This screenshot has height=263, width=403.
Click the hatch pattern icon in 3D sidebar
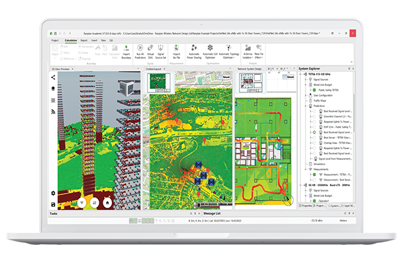pyautogui.click(x=53, y=100)
